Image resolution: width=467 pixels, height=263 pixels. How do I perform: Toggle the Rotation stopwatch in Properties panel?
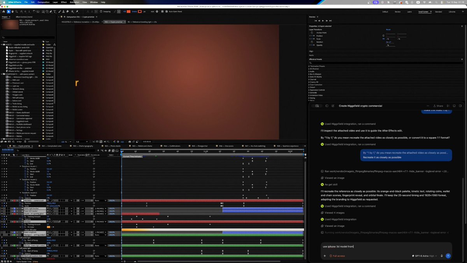point(312,42)
